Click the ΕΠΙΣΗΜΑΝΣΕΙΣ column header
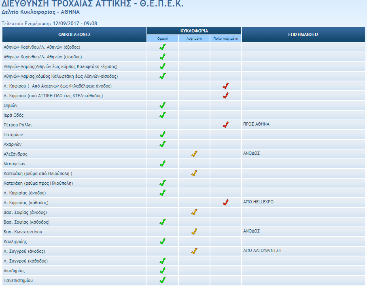 (304, 34)
